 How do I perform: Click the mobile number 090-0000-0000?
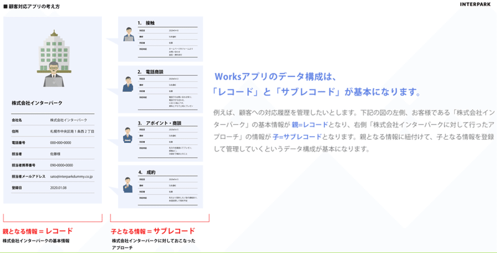pyautogui.click(x=62, y=165)
